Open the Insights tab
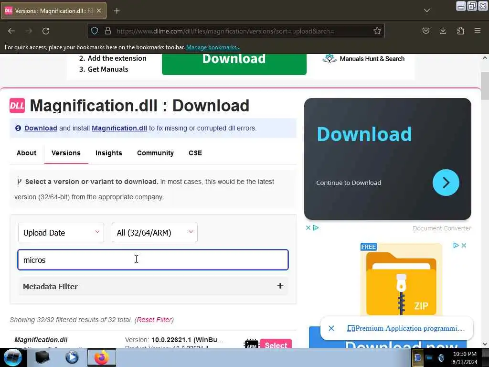Image resolution: width=489 pixels, height=367 pixels. [x=109, y=153]
